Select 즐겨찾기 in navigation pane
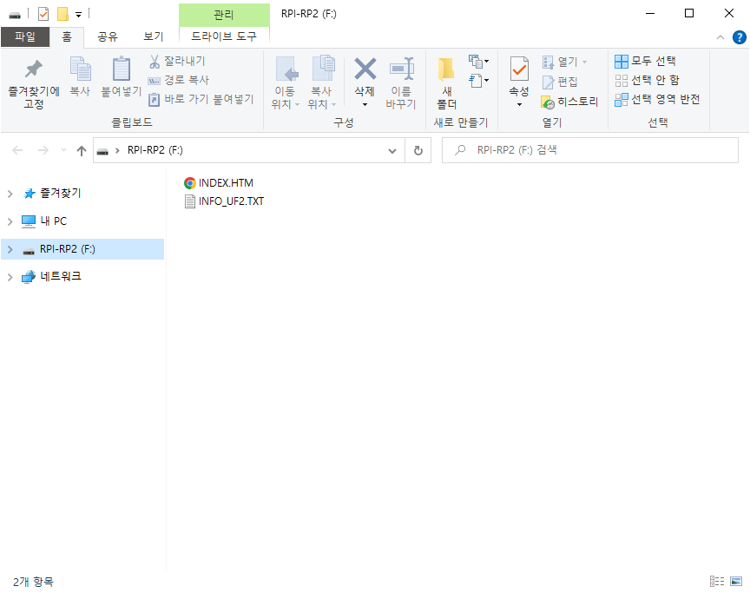The image size is (750, 593). click(x=53, y=194)
